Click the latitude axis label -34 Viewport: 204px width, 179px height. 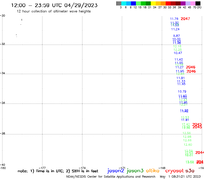tap(2, 73)
